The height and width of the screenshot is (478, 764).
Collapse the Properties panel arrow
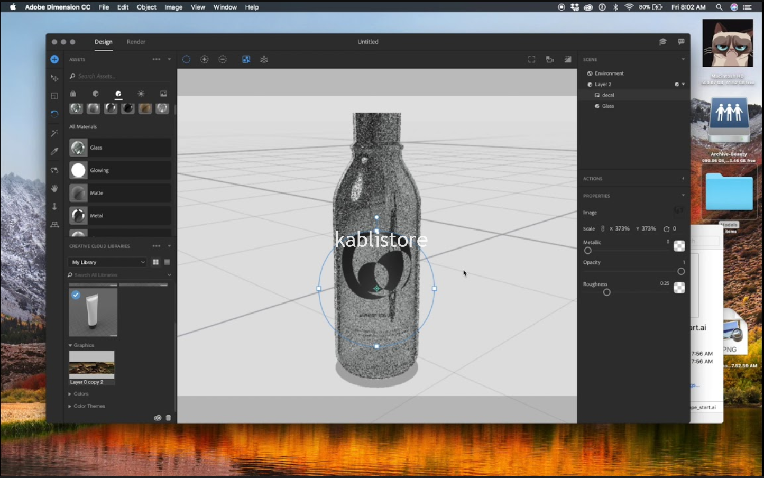coord(683,195)
